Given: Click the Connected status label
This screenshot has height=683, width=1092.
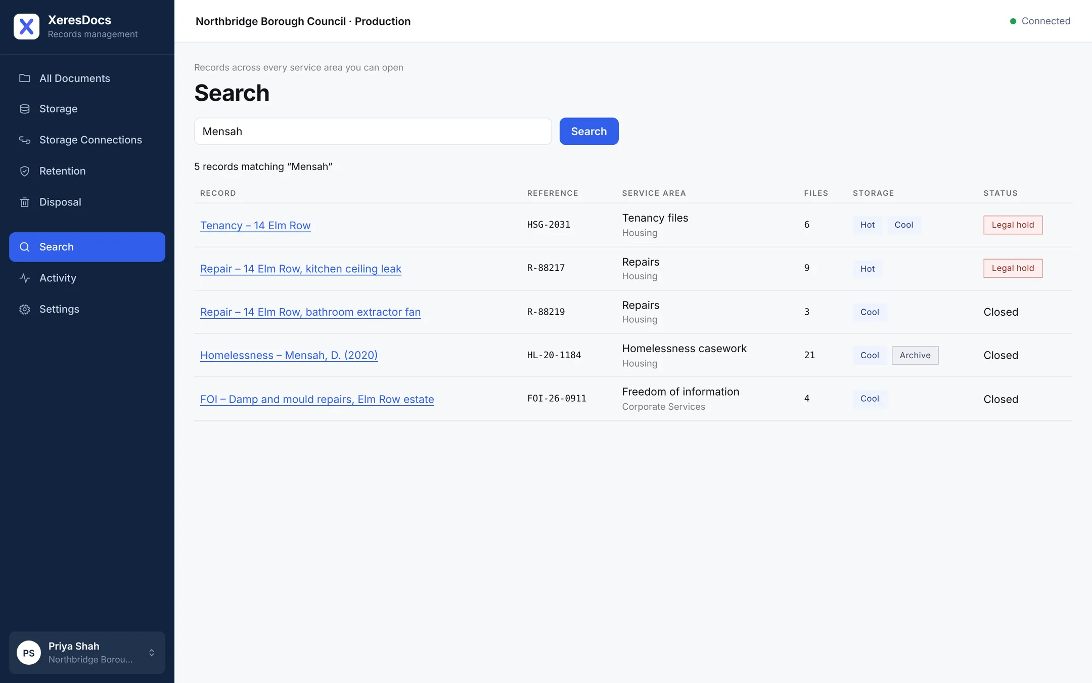Looking at the screenshot, I should pos(1045,21).
